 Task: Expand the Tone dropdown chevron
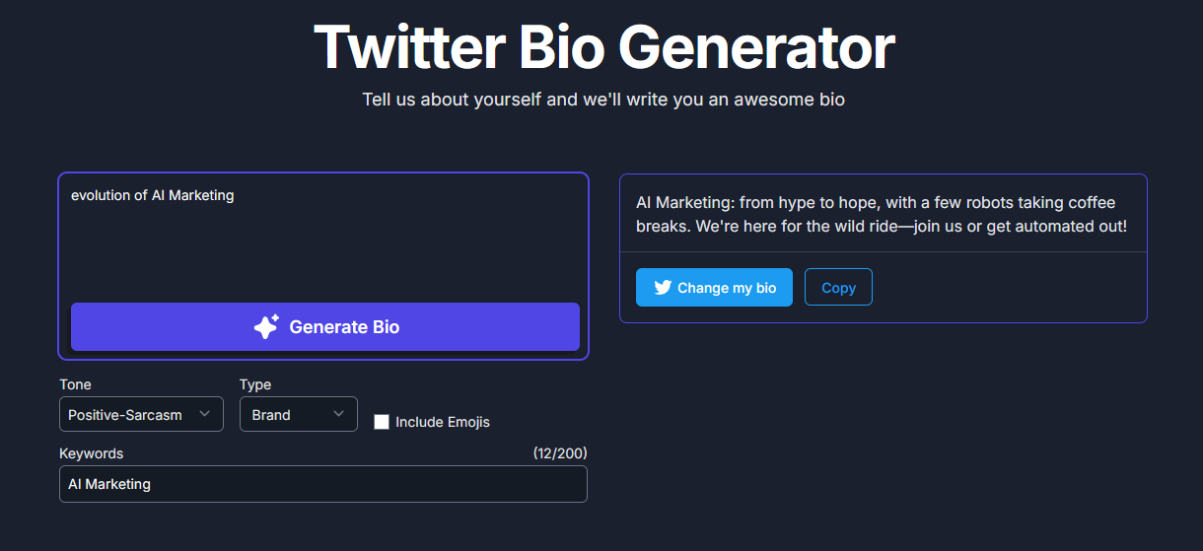[x=205, y=414]
